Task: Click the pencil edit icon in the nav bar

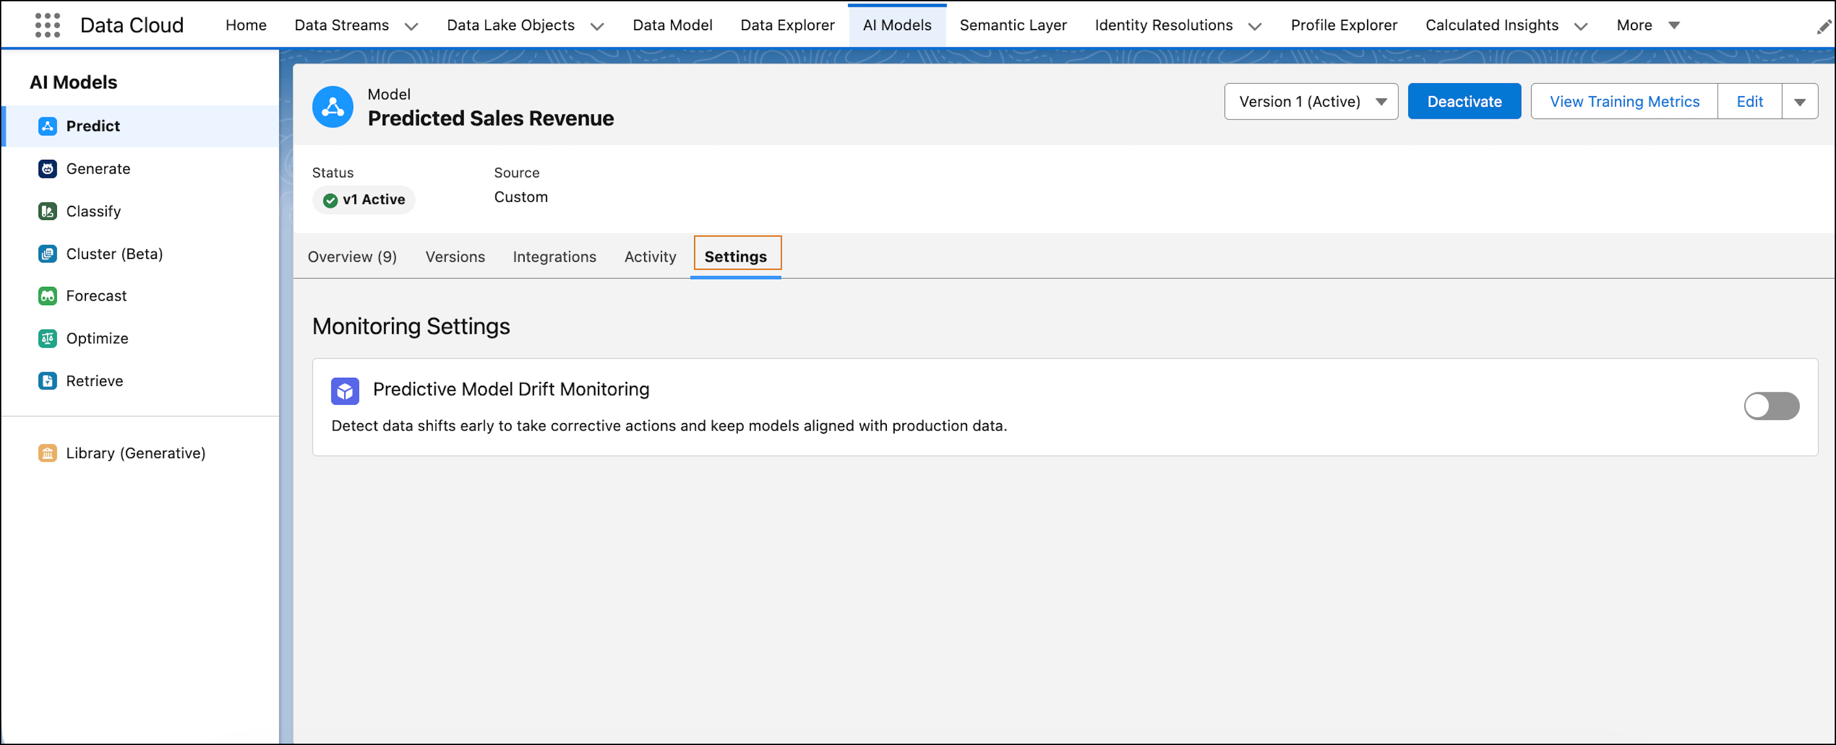Action: 1823,27
